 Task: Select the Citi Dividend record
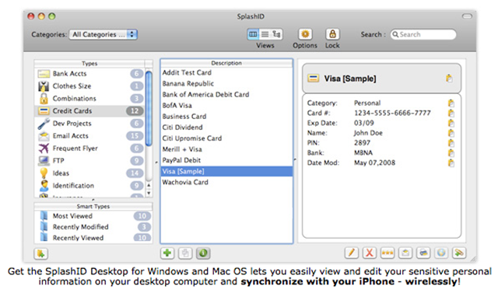226,127
